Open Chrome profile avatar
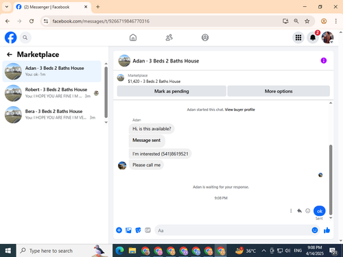Screen dimensions: 343x257 tap(324, 21)
